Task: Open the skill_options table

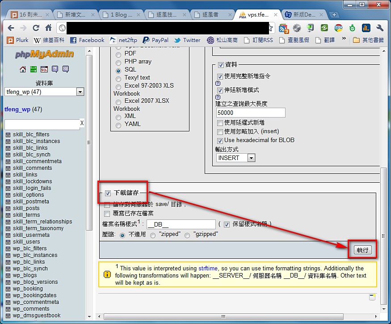Action: (x=28, y=195)
